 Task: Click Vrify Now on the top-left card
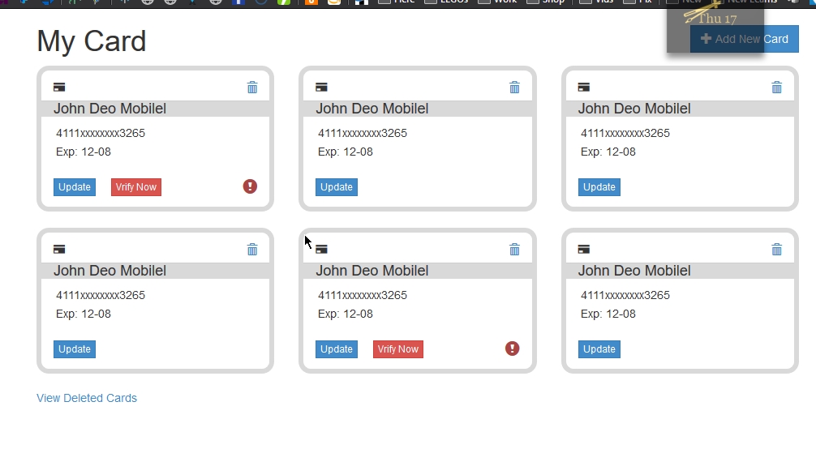(x=136, y=187)
